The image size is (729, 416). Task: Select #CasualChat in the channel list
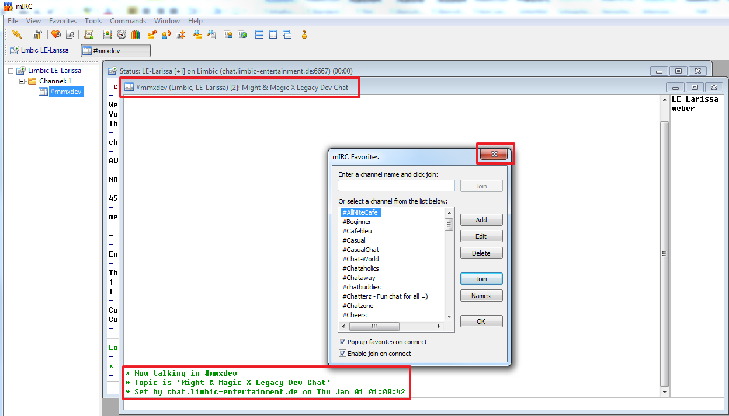click(x=360, y=250)
